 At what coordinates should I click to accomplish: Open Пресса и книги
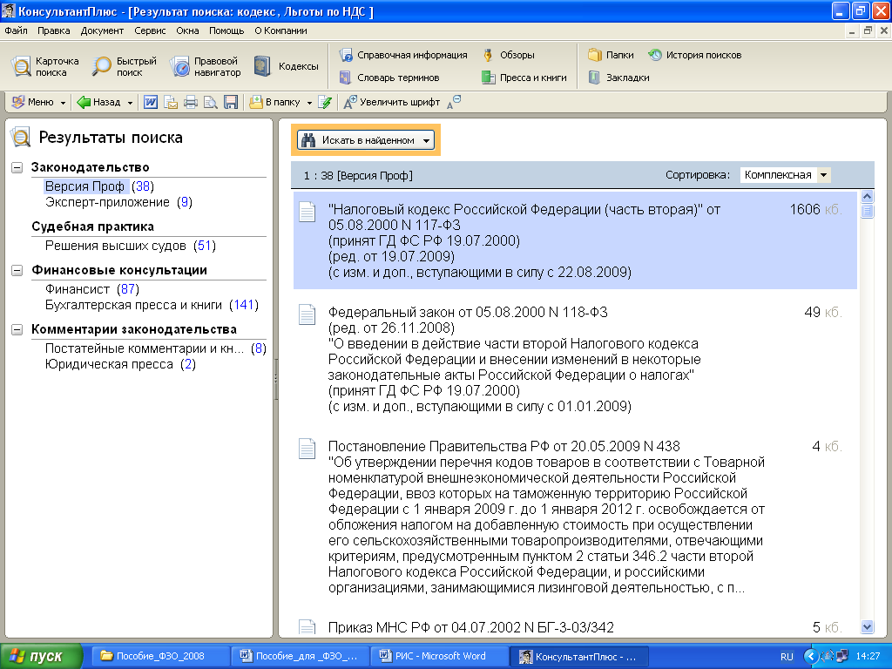coord(524,78)
